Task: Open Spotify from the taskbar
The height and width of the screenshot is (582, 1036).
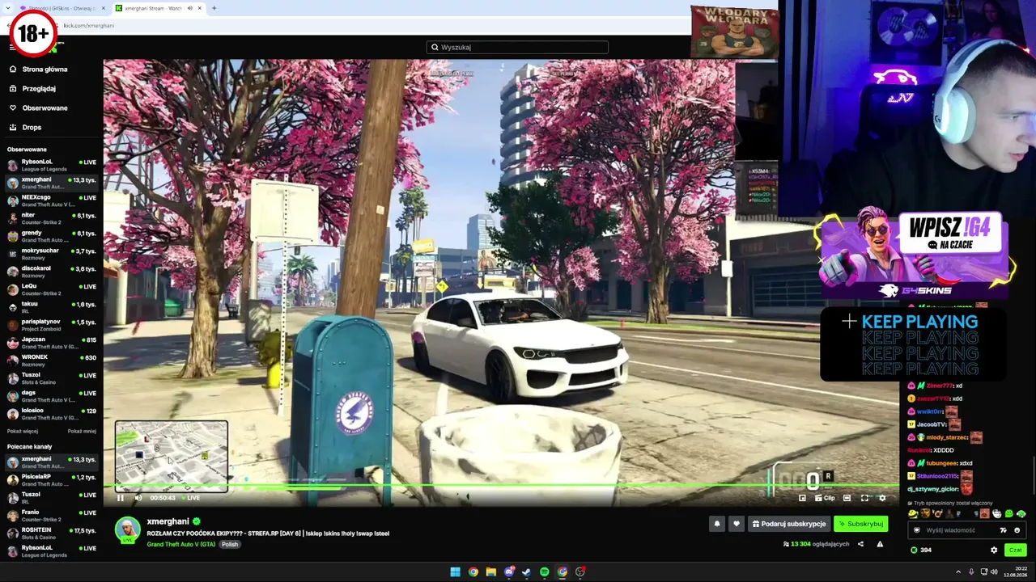Action: pos(545,572)
